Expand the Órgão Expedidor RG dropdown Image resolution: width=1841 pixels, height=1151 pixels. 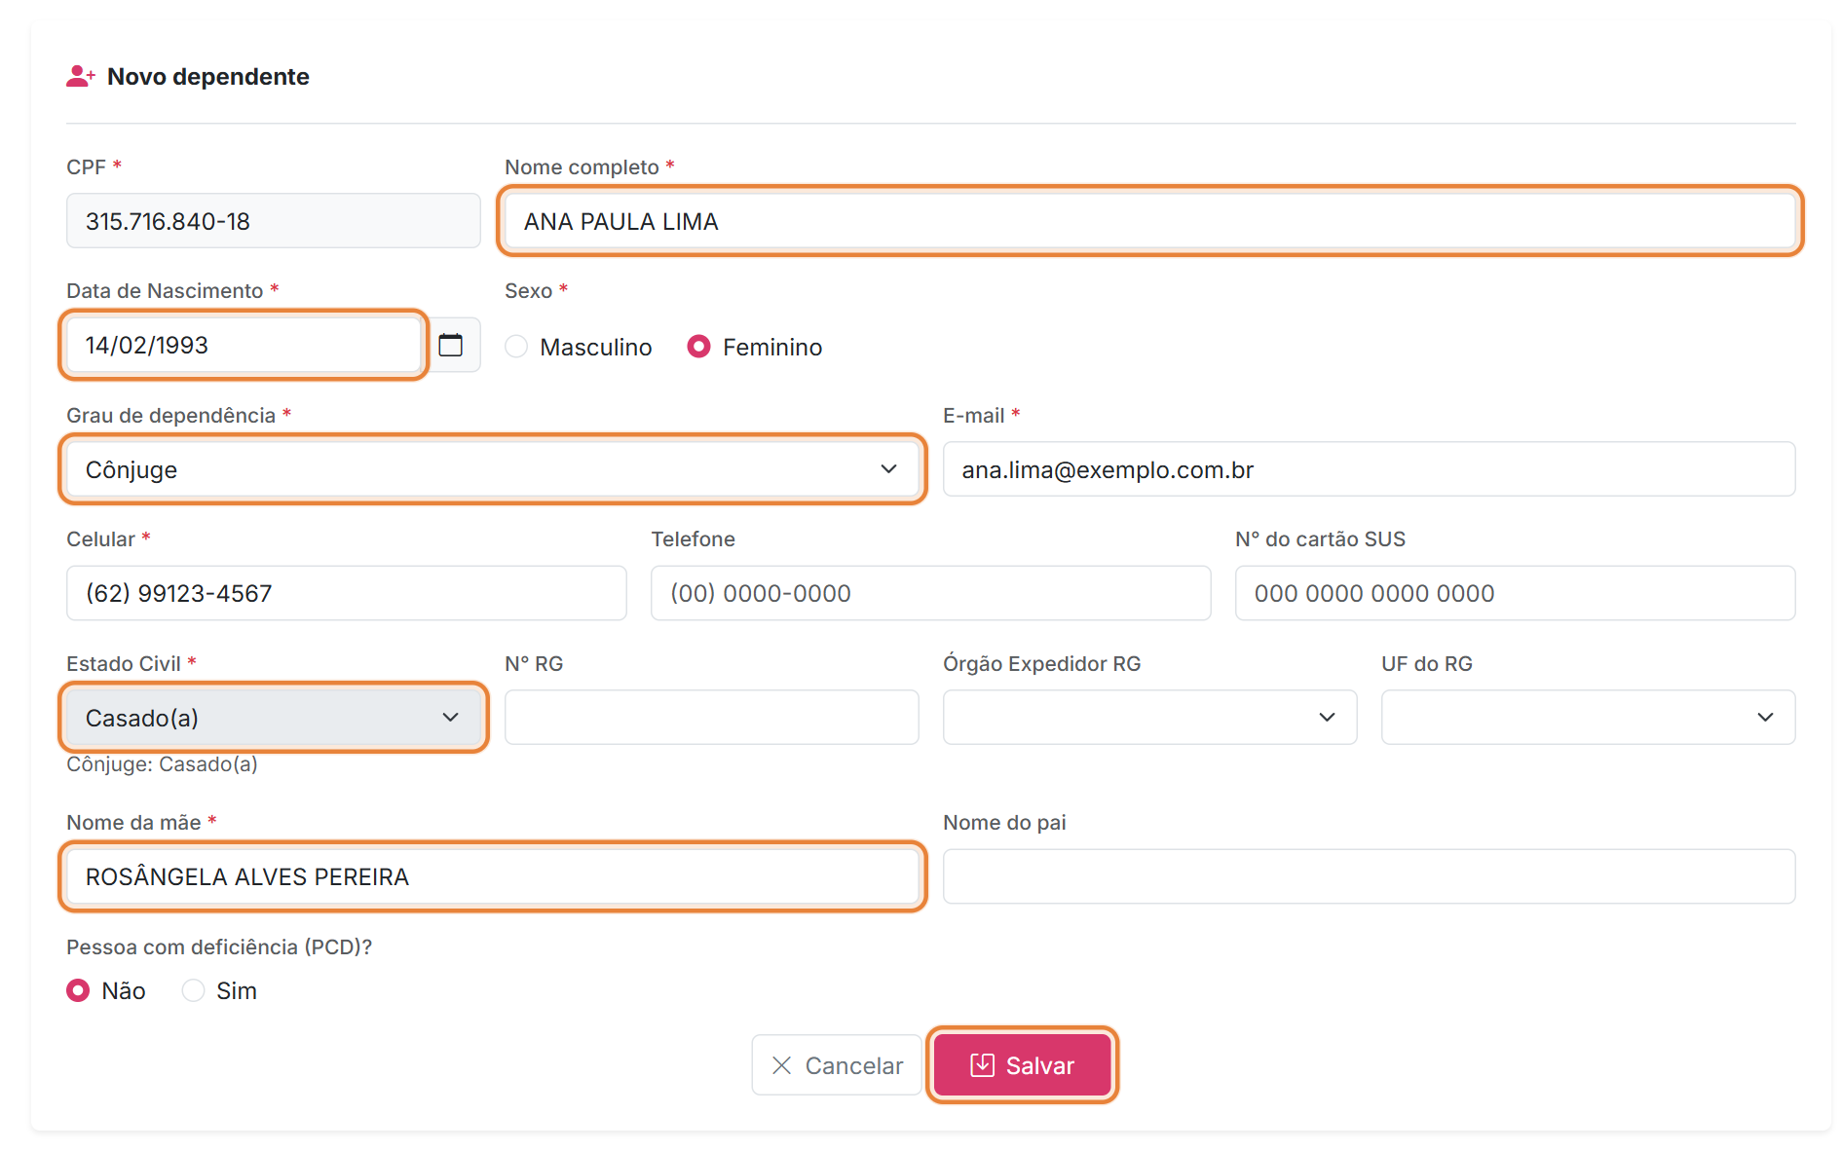tap(1150, 718)
